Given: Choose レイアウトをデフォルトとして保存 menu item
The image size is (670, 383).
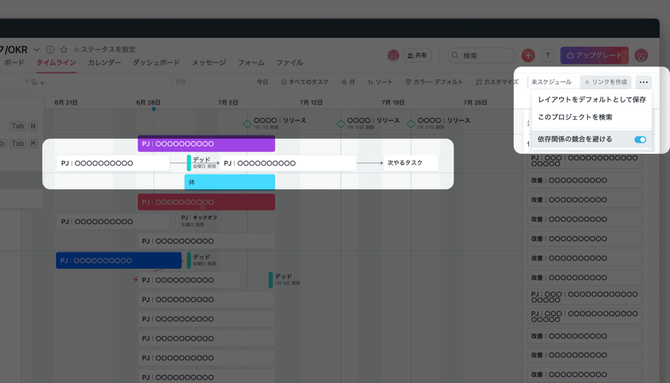Looking at the screenshot, I should tap(591, 99).
